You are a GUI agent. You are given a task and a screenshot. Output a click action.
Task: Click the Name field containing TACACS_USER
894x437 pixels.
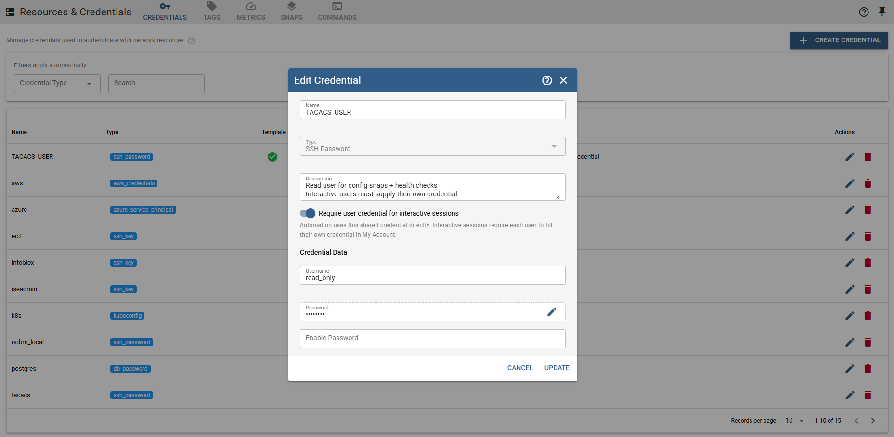pyautogui.click(x=432, y=110)
